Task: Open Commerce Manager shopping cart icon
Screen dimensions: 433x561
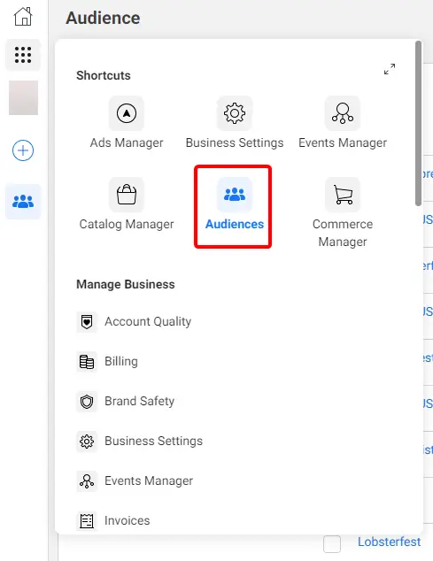Action: pos(343,195)
